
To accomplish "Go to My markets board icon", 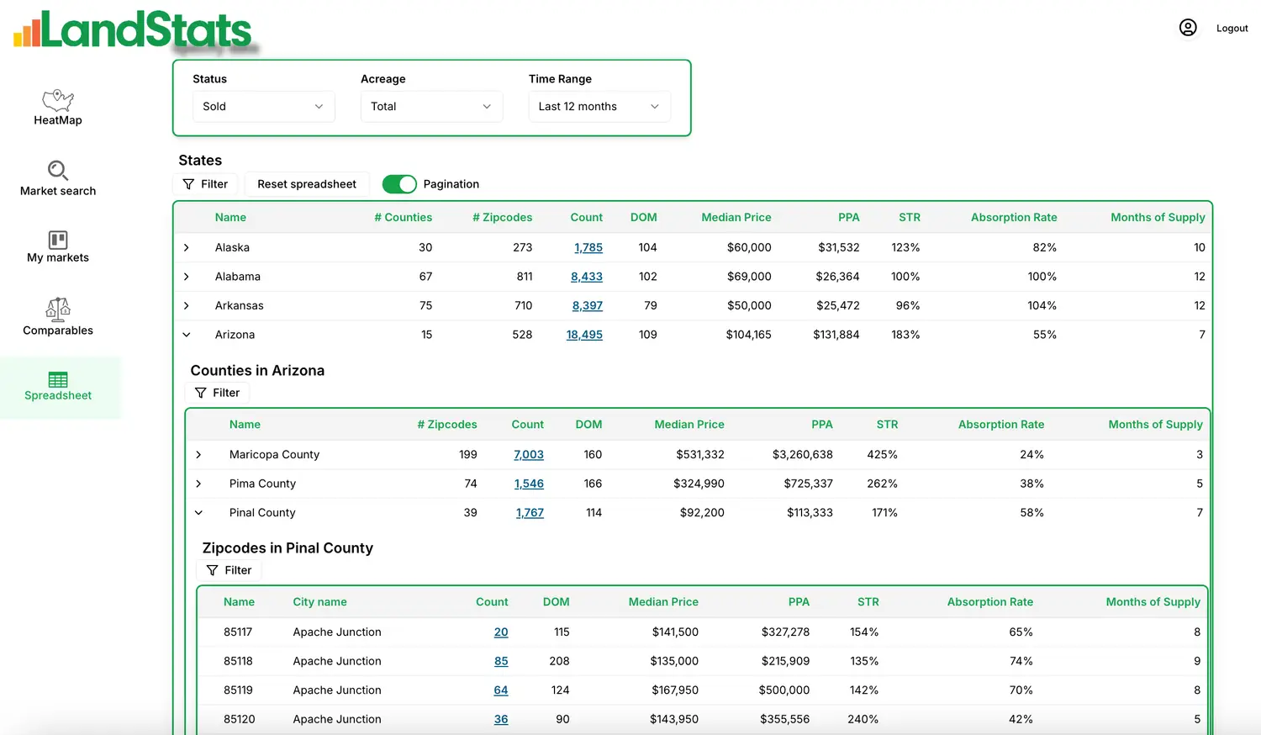I will click(58, 240).
